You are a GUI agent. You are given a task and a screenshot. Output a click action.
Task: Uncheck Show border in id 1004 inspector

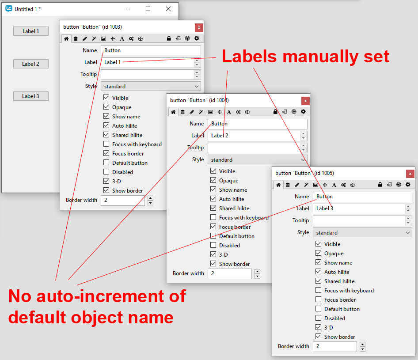coord(213,264)
